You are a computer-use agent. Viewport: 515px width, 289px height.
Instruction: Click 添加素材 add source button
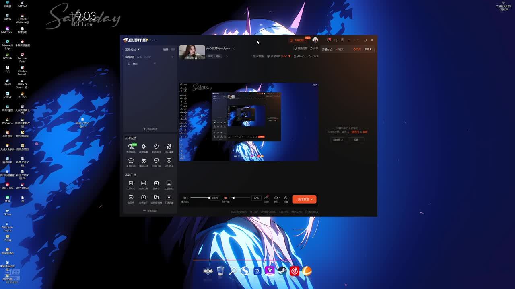(x=150, y=129)
